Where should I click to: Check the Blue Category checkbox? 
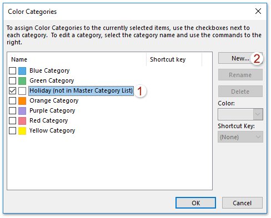[x=12, y=70]
